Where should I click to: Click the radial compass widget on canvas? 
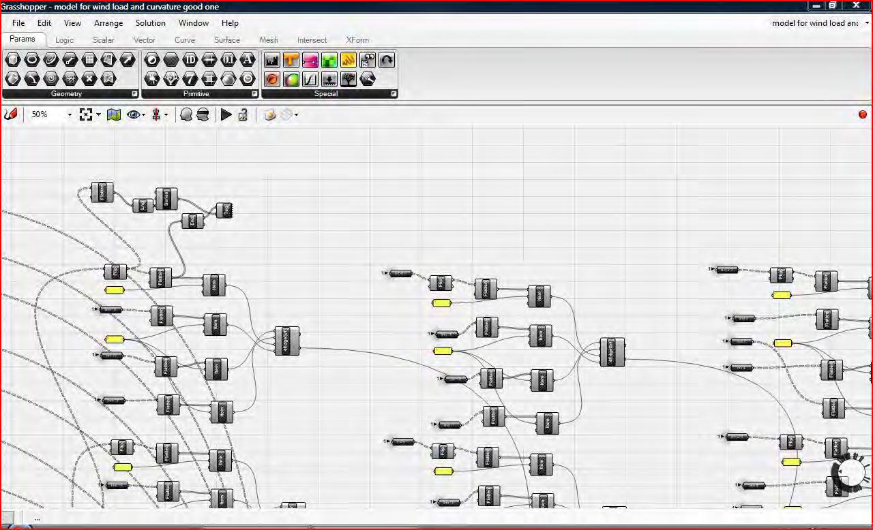852,471
